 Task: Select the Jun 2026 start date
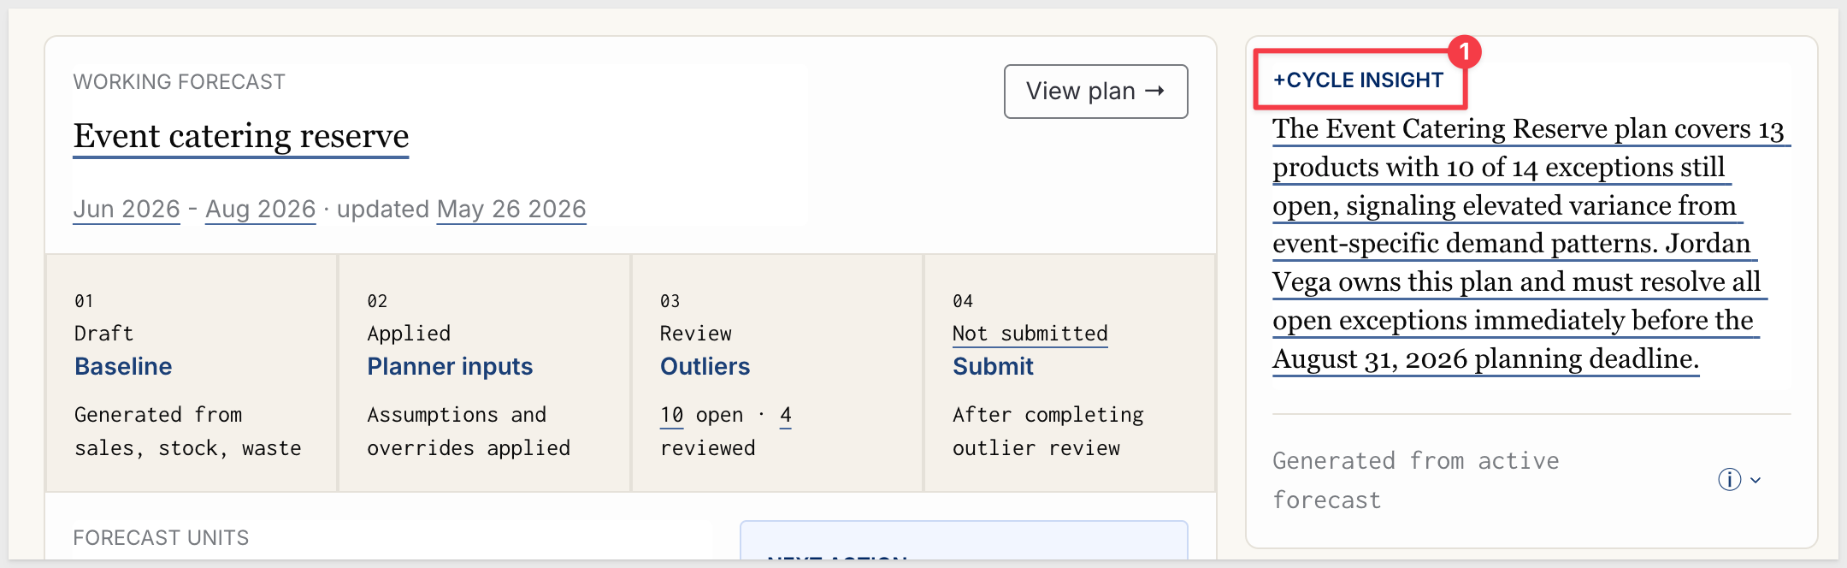(x=127, y=210)
